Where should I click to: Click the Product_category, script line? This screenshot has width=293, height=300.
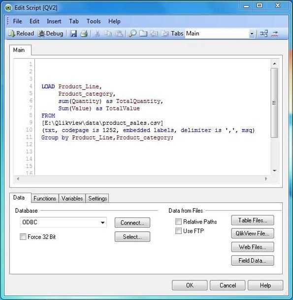(87, 94)
